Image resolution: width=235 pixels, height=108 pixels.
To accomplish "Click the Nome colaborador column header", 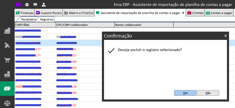I will coord(143,25).
